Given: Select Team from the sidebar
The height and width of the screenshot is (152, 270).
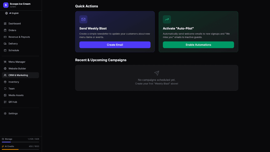Looking at the screenshot, I should [12, 89].
